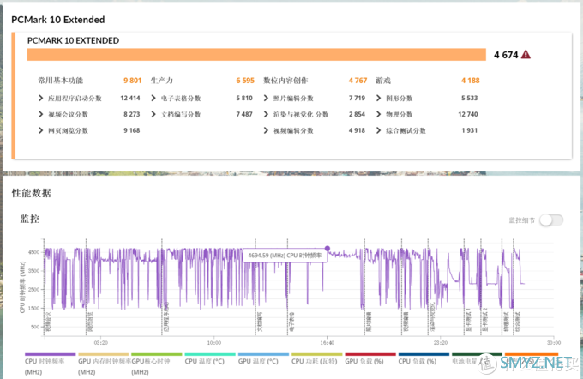Select the 综合测试 marker on the chart
Image resolution: width=583 pixels, height=379 pixels.
(x=519, y=322)
